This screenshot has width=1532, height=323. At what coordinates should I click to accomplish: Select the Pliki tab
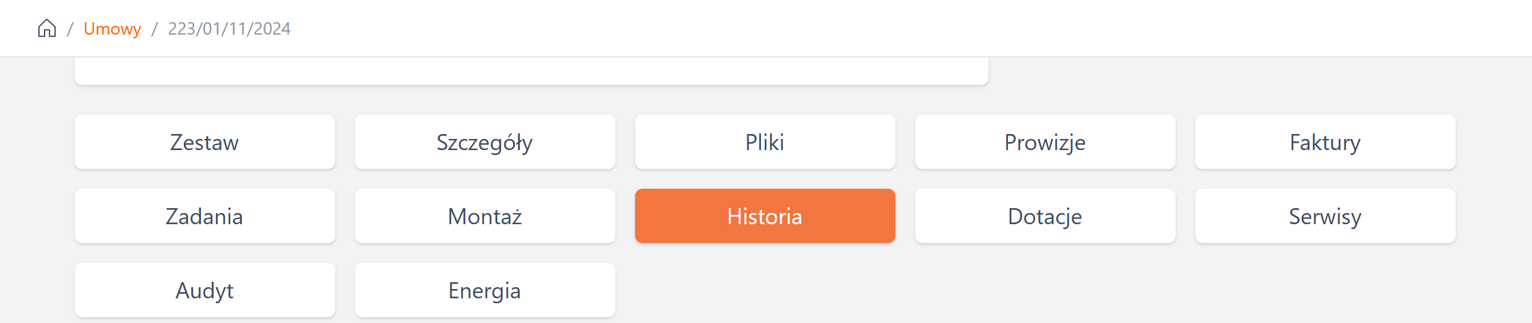click(765, 142)
